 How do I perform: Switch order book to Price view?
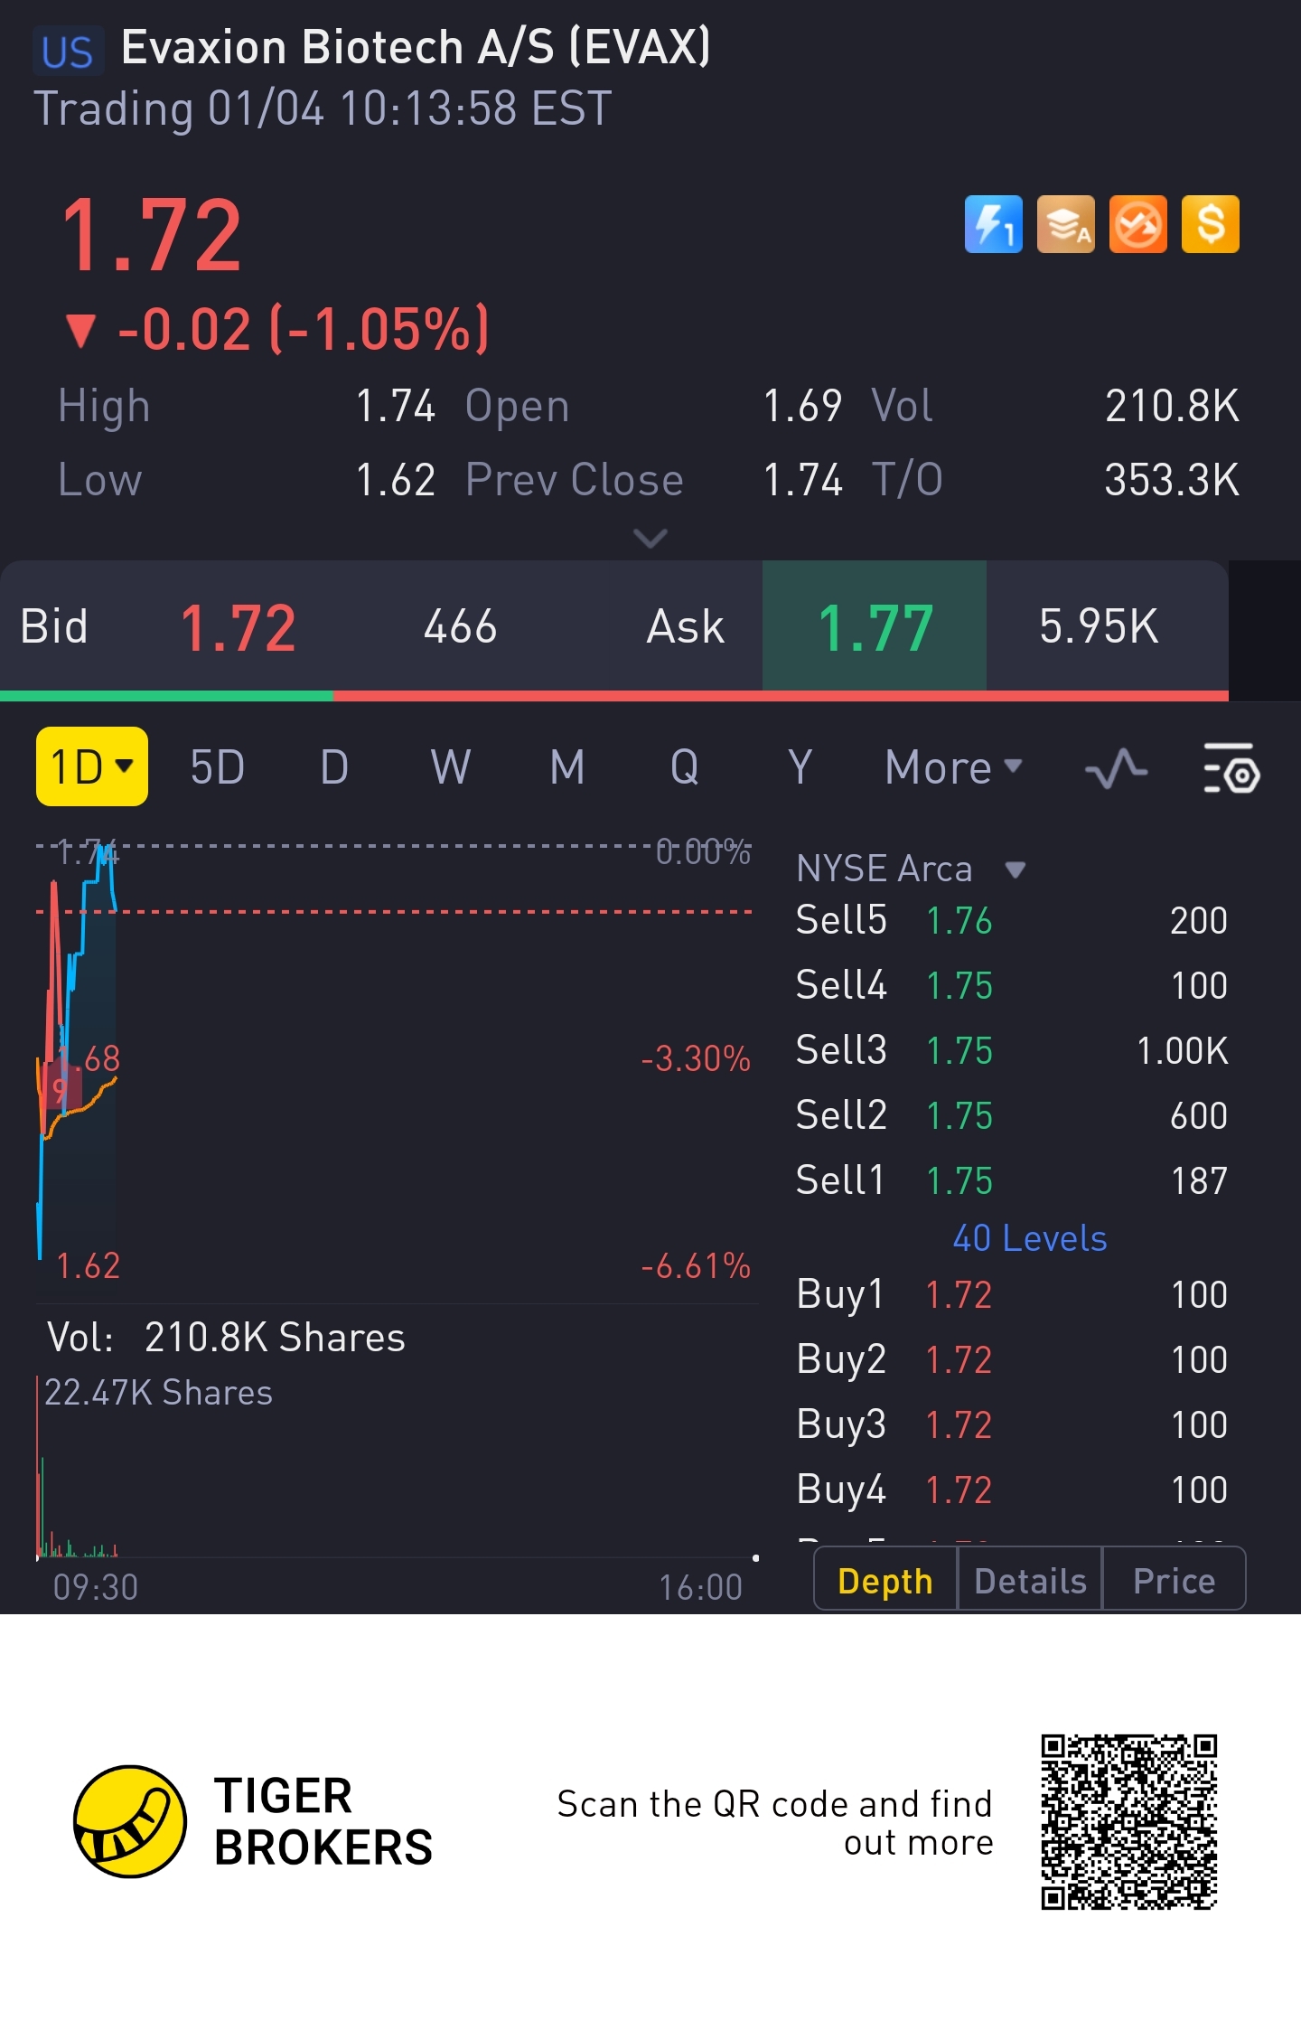point(1174,1581)
